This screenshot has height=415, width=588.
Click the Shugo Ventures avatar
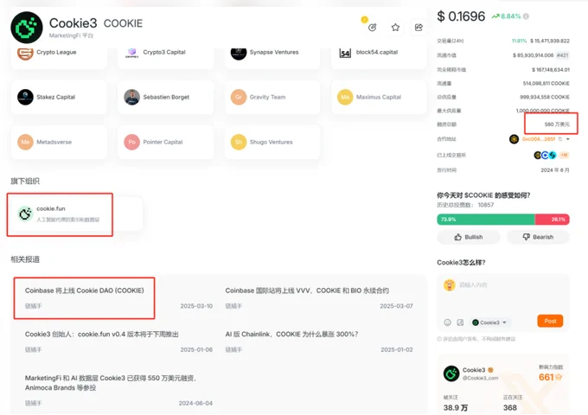239,142
